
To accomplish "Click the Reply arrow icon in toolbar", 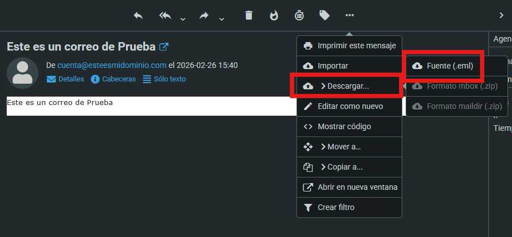I will [138, 16].
